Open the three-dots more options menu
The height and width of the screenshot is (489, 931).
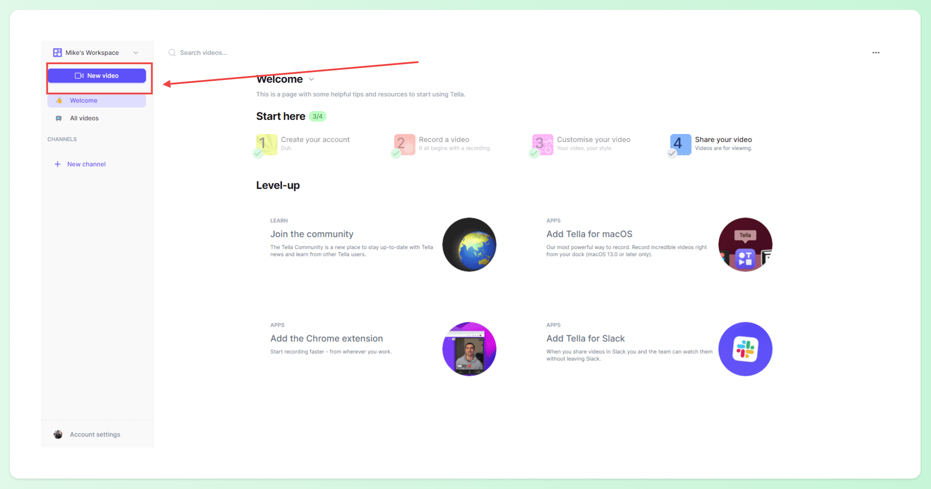(x=876, y=53)
